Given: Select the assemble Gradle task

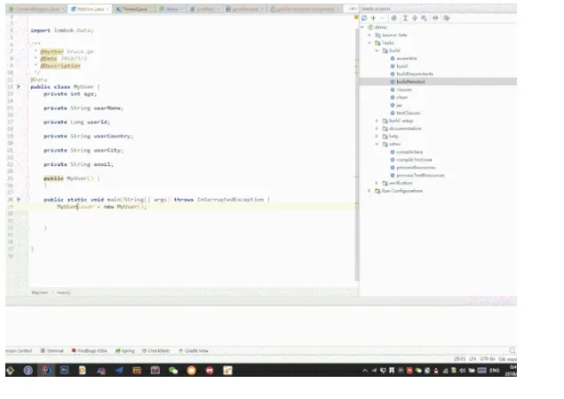Looking at the screenshot, I should 407,59.
